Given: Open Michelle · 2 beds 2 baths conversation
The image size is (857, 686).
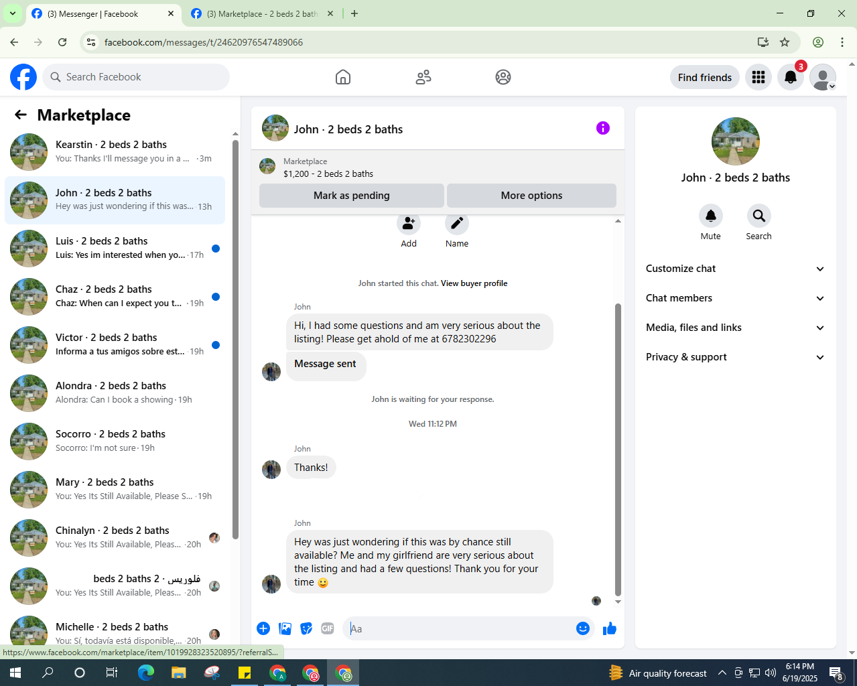Looking at the screenshot, I should coord(115,631).
